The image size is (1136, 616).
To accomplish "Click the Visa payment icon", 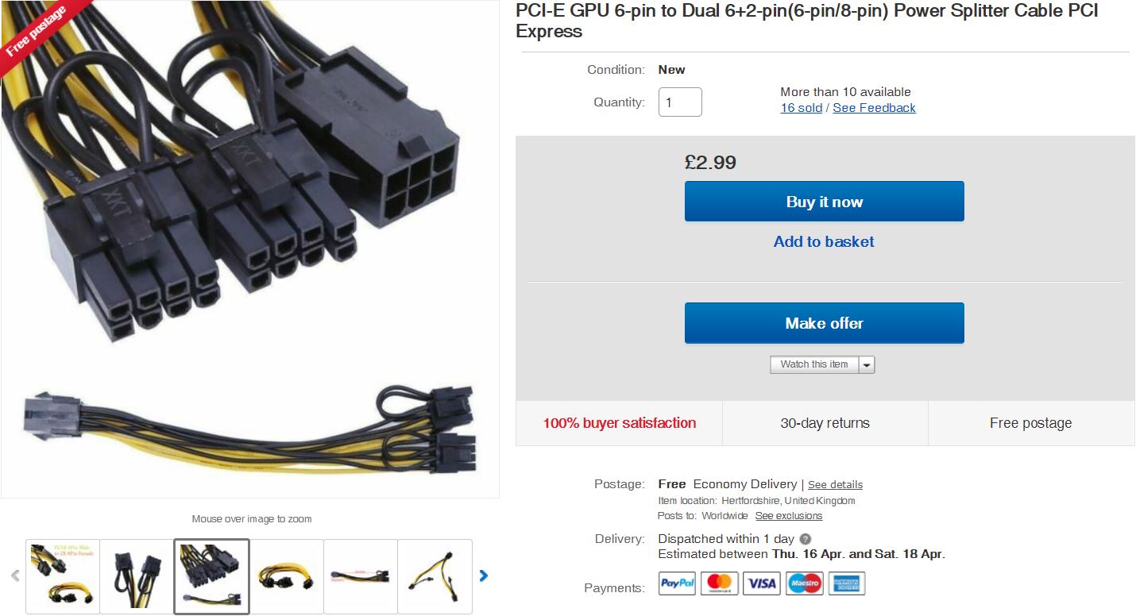I will (762, 583).
